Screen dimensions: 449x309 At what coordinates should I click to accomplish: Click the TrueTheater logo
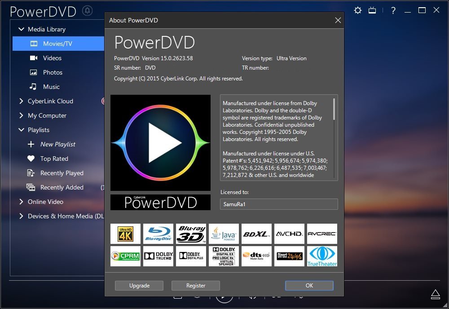[x=322, y=256]
